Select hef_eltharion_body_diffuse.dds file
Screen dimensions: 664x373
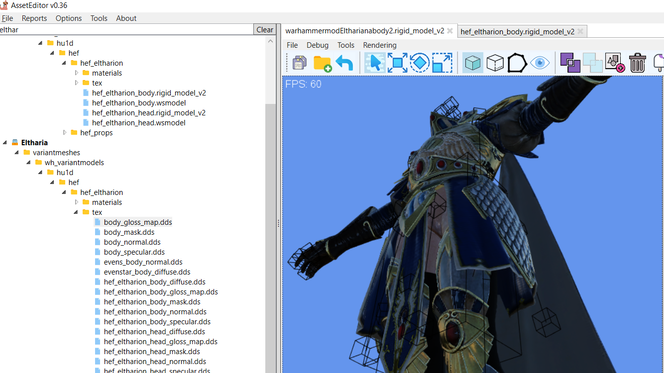coord(155,281)
